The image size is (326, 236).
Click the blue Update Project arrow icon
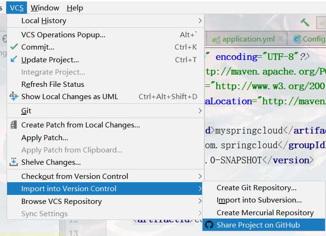tap(14, 59)
